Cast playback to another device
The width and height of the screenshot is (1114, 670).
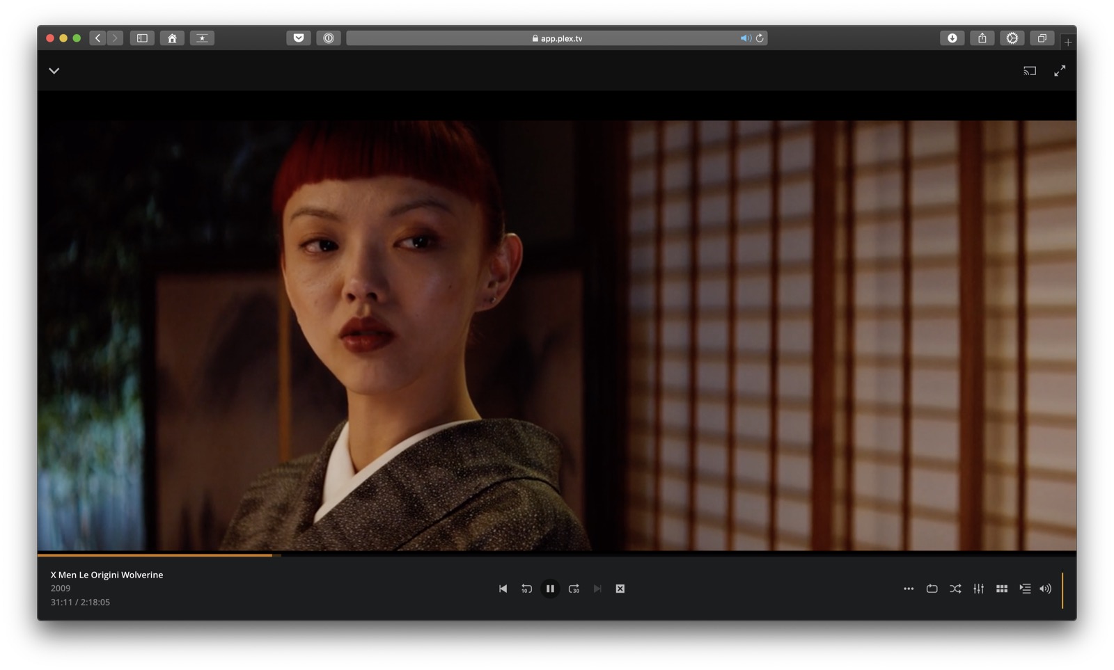pyautogui.click(x=1030, y=71)
